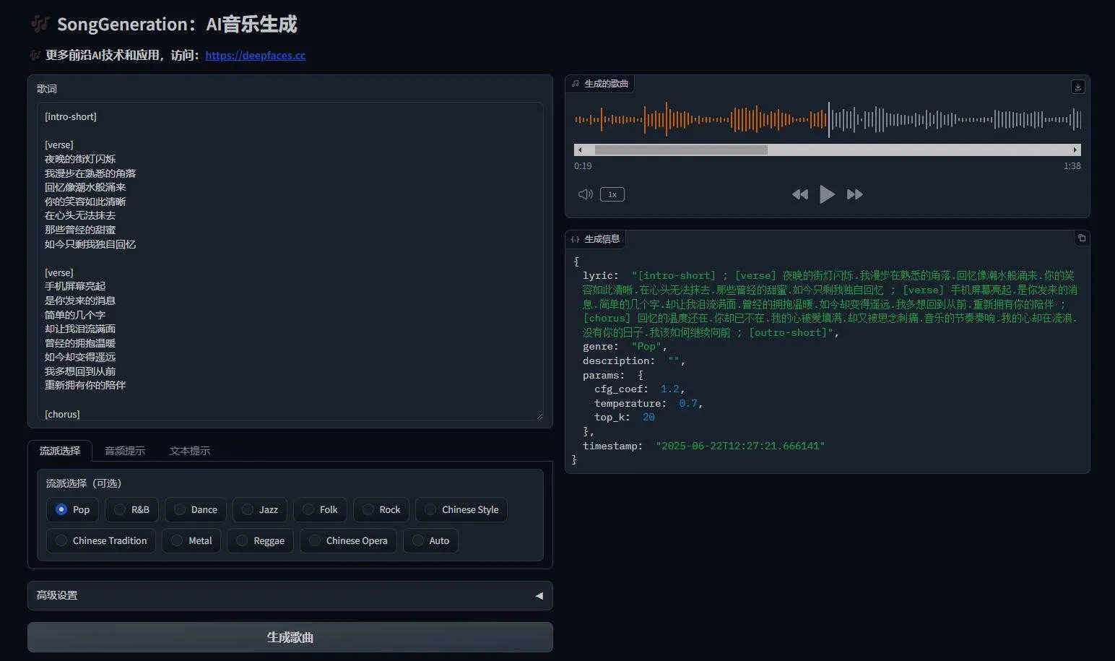Screen dimensions: 1115x661
Task: Expand the 高级设置 advanced settings section
Action: click(290, 595)
